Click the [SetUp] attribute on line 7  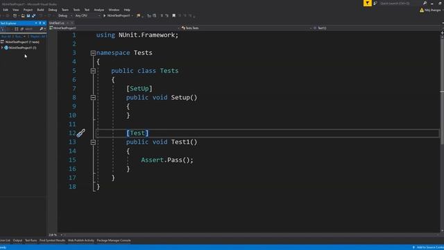tap(139, 89)
